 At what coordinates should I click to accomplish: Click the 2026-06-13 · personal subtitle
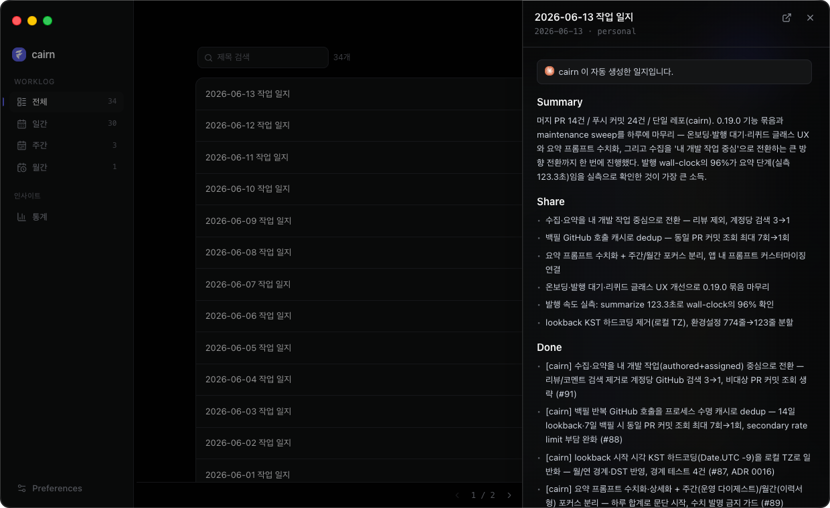point(585,31)
